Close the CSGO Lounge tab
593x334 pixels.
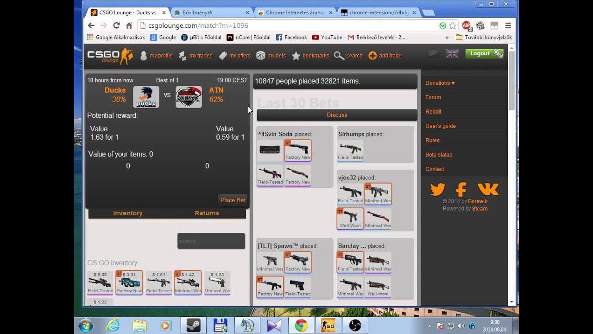pyautogui.click(x=163, y=13)
